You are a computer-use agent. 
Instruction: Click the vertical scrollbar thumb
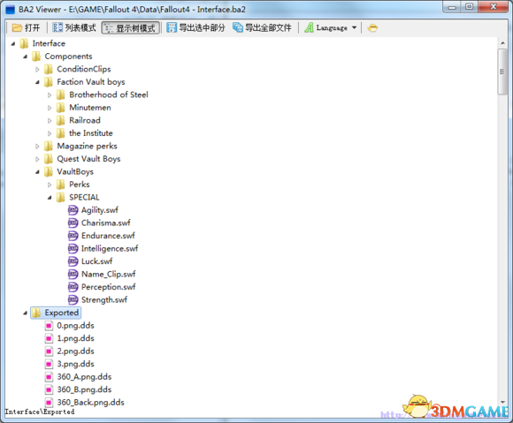point(502,72)
